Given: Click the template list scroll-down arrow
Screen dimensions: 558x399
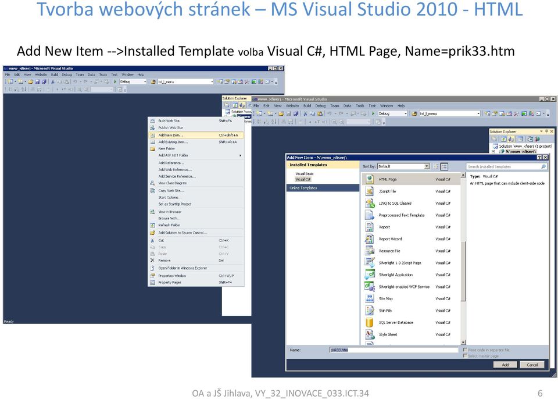Looking at the screenshot, I should pos(463,343).
